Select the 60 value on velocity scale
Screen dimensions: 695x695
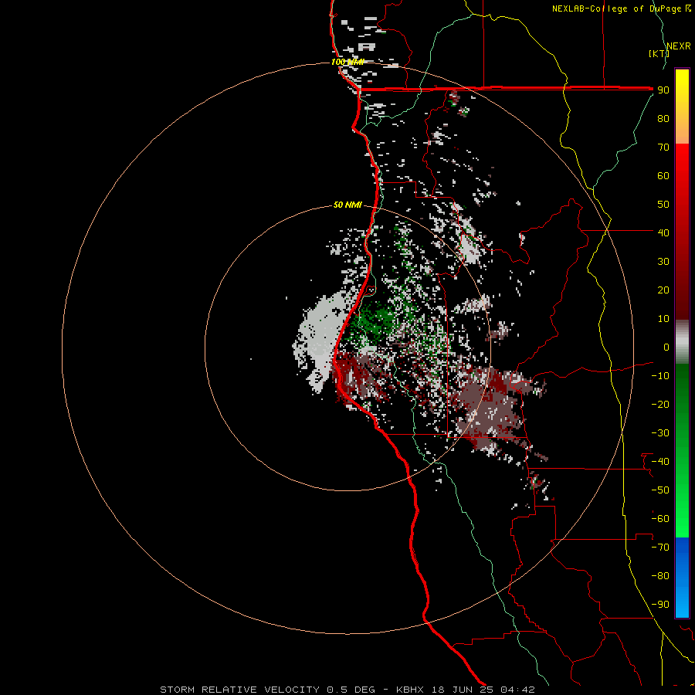663,176
